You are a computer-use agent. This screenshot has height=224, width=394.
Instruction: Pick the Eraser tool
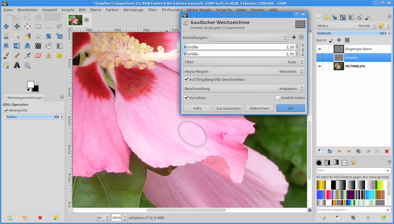(x=38, y=56)
